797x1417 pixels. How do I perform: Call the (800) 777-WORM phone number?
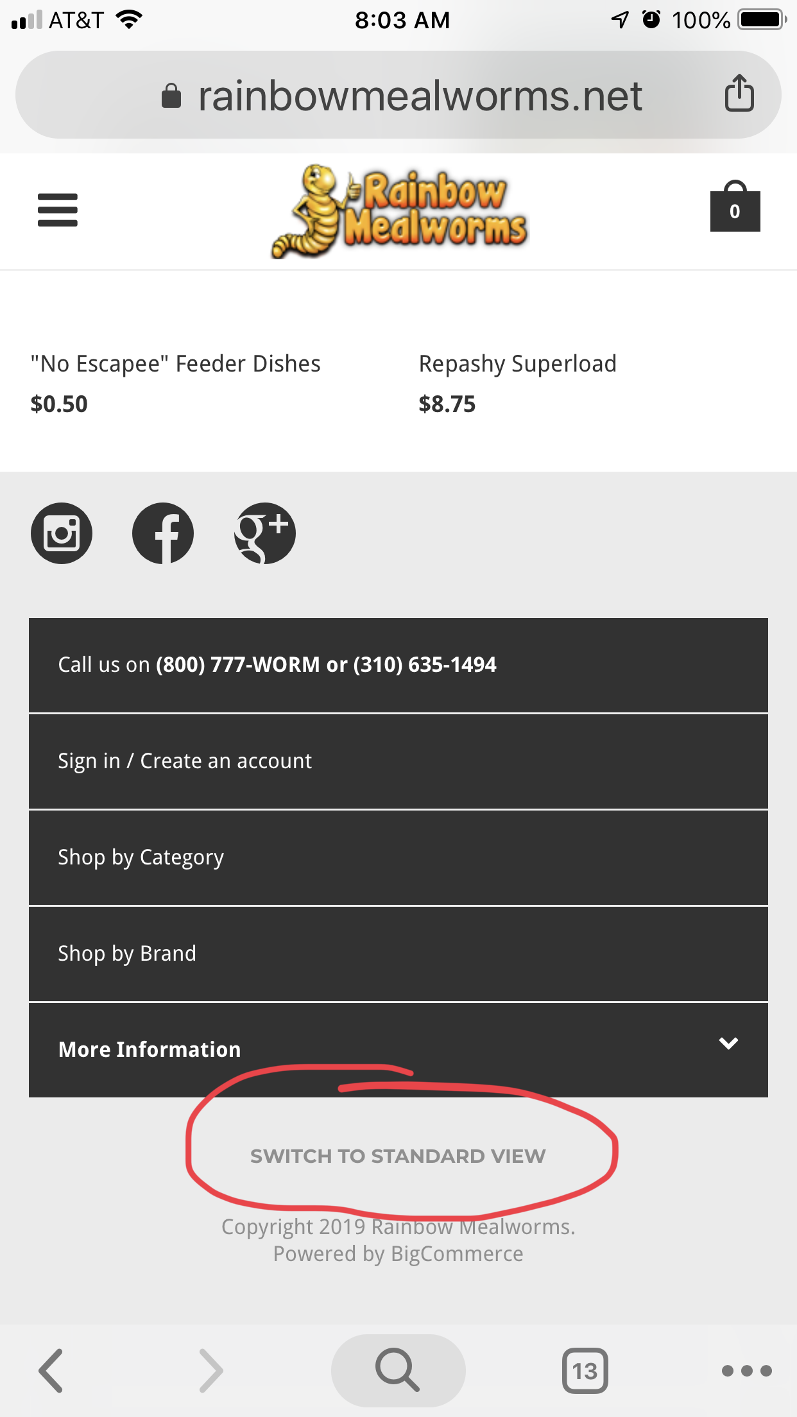pos(237,665)
